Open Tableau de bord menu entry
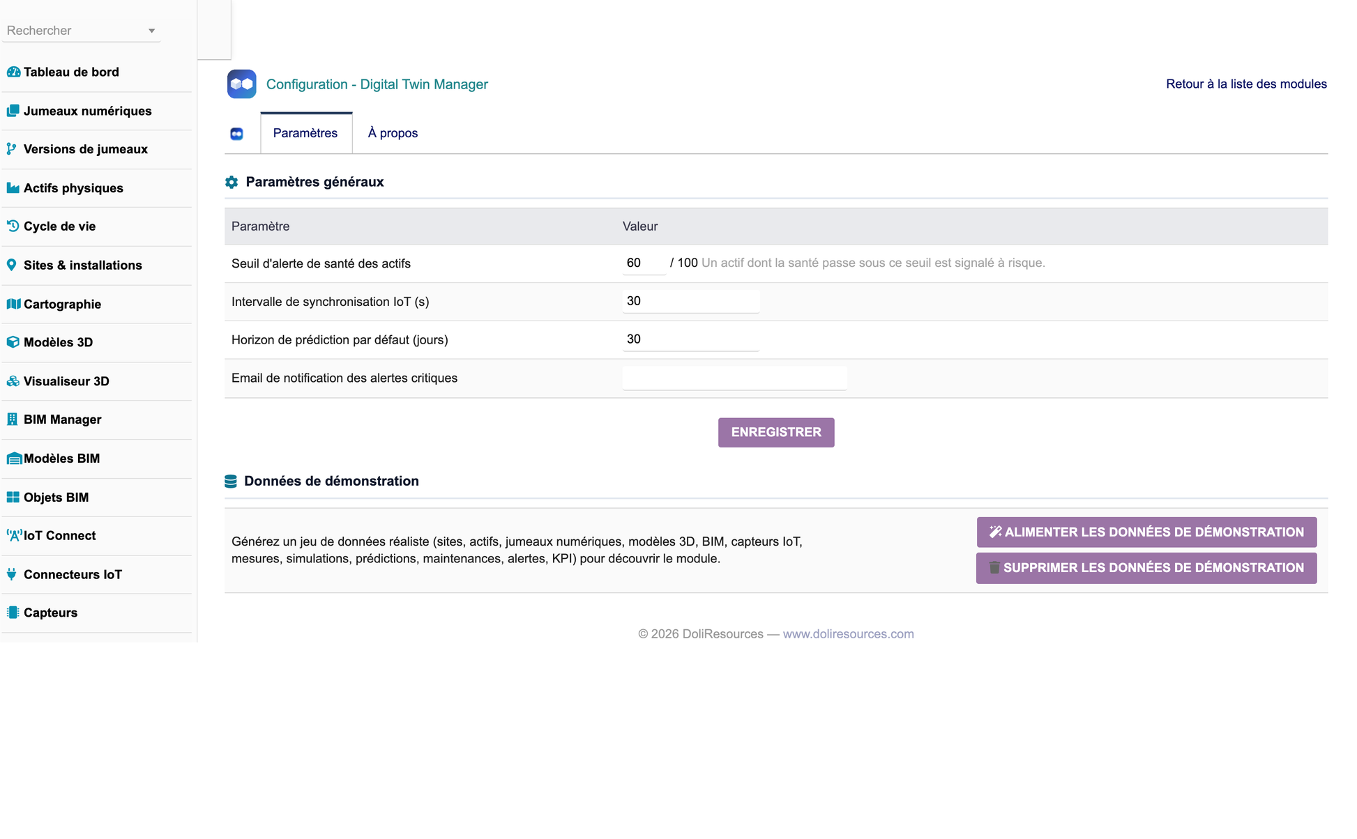This screenshot has width=1357, height=839. (71, 72)
